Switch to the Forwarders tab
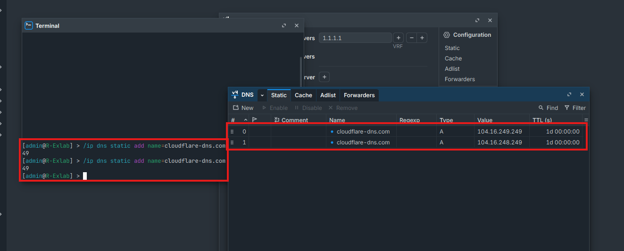This screenshot has height=251, width=624. click(x=359, y=95)
